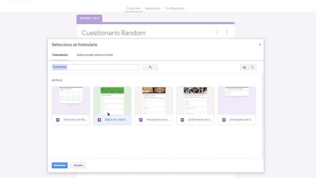
Task: Click the Formulario sin títu... file name
Action: pyautogui.click(x=75, y=120)
